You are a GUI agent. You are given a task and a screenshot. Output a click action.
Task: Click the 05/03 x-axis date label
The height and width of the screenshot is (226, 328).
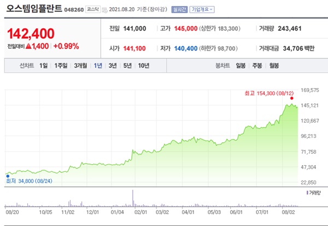tap(214, 212)
